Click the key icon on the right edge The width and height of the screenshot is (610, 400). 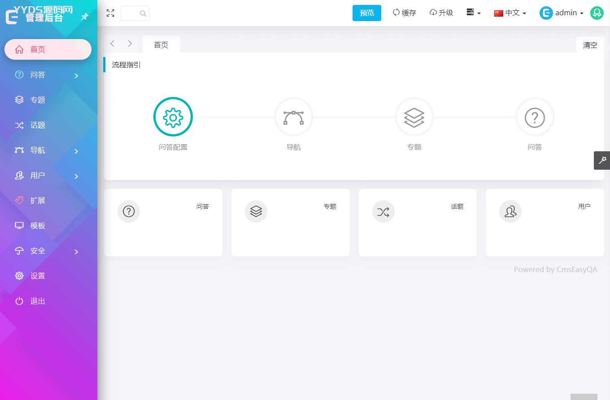tap(603, 160)
